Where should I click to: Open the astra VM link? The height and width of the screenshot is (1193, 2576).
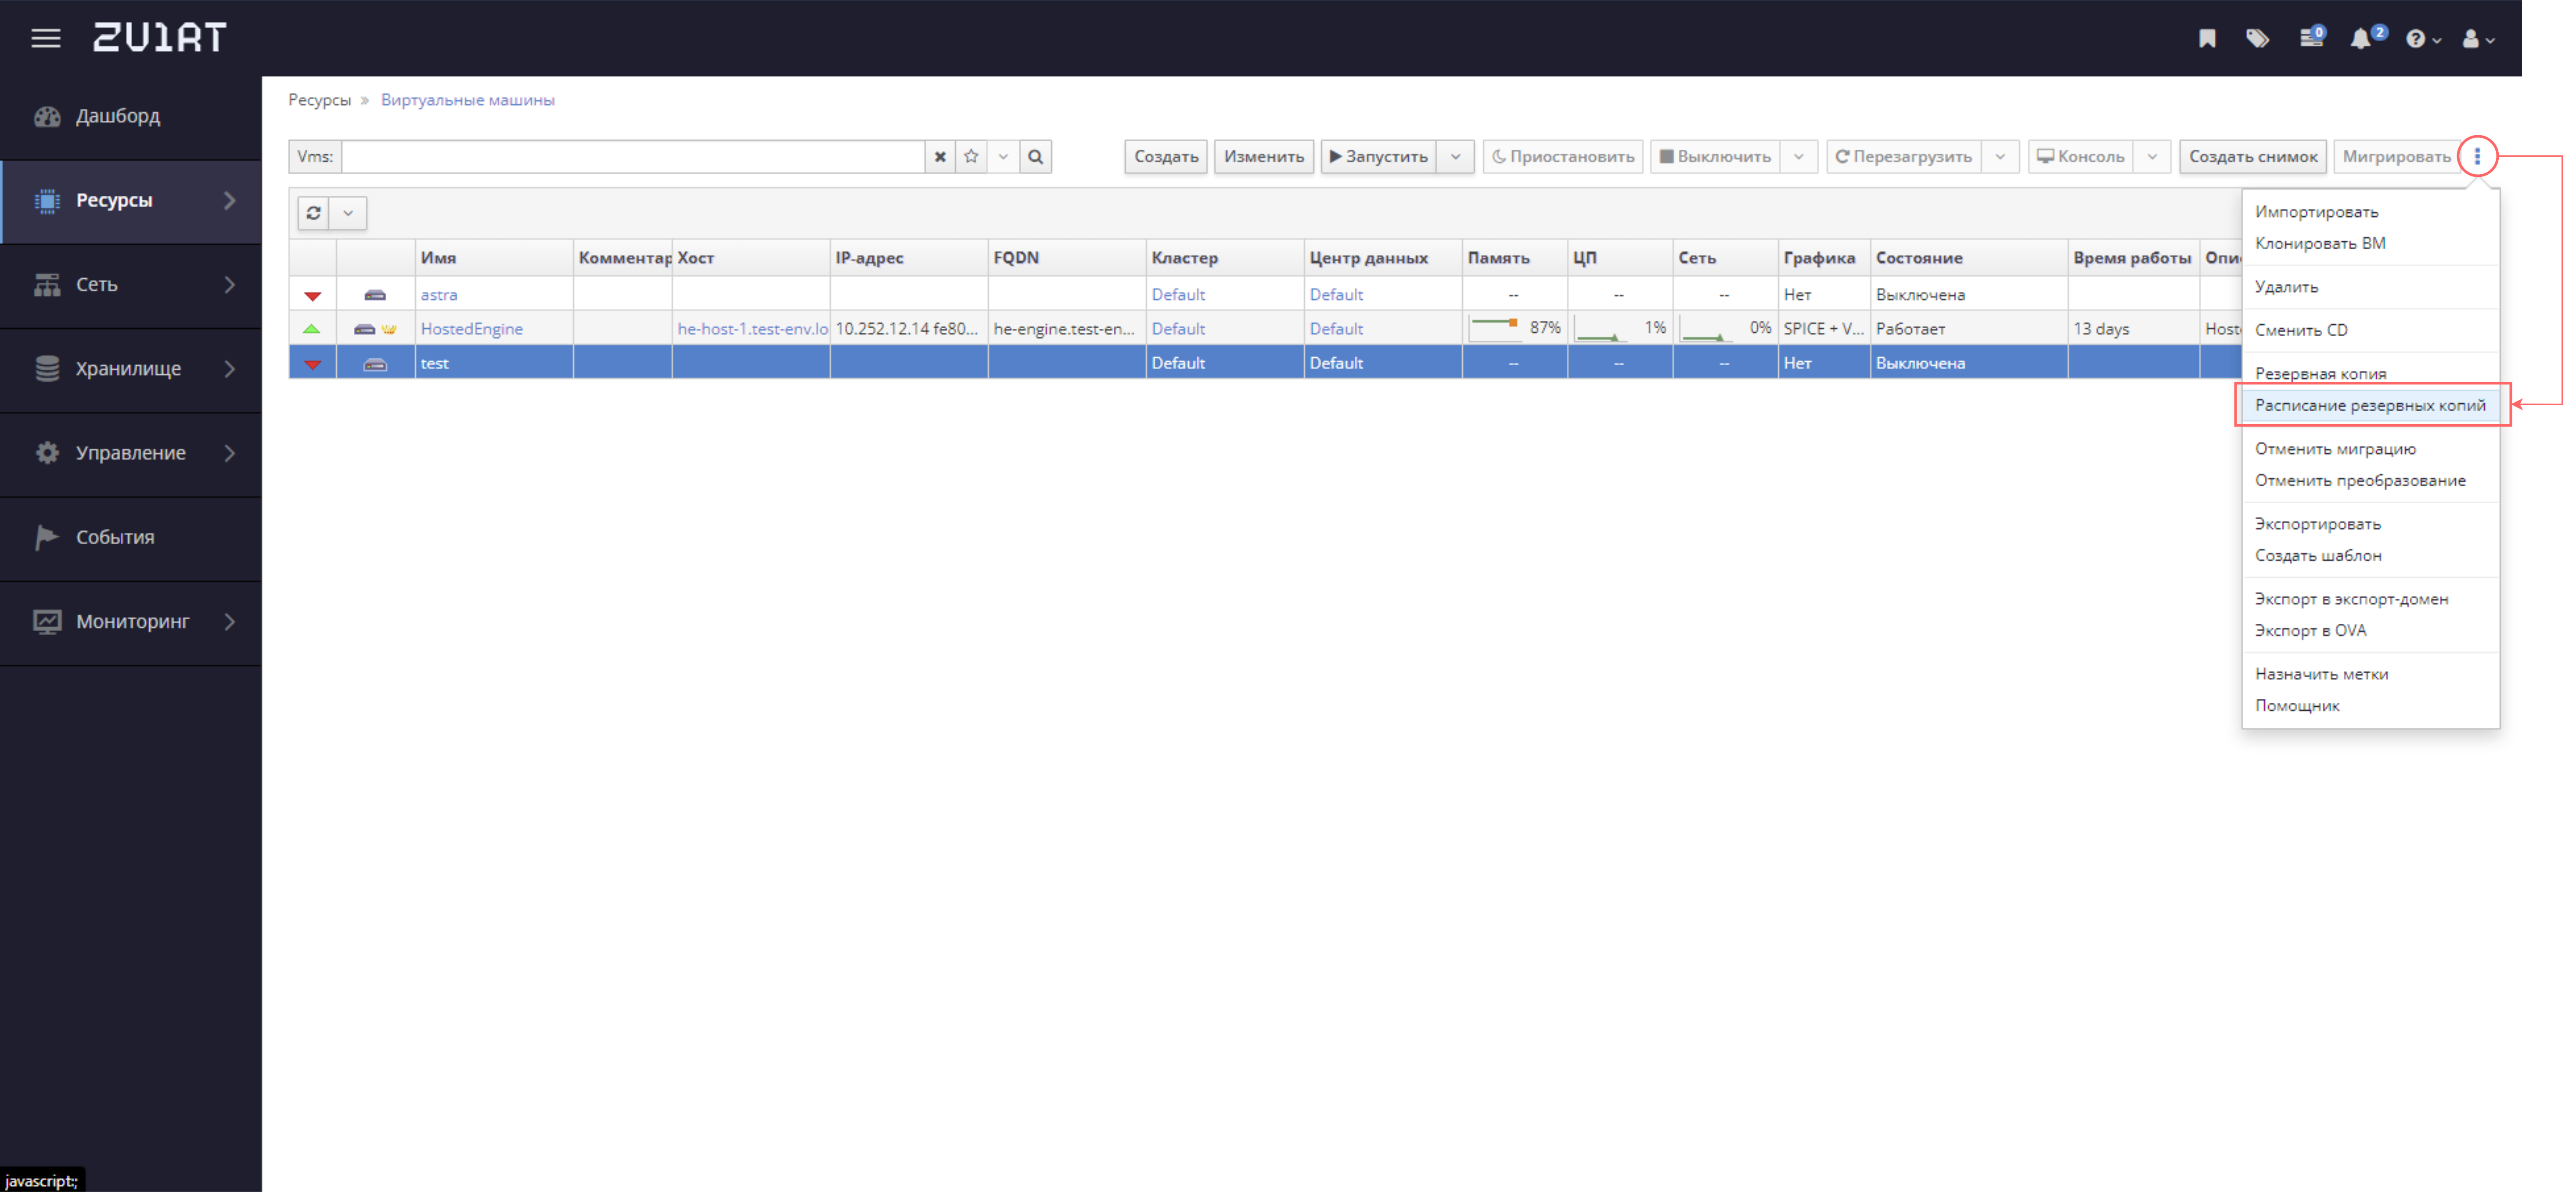pos(439,294)
